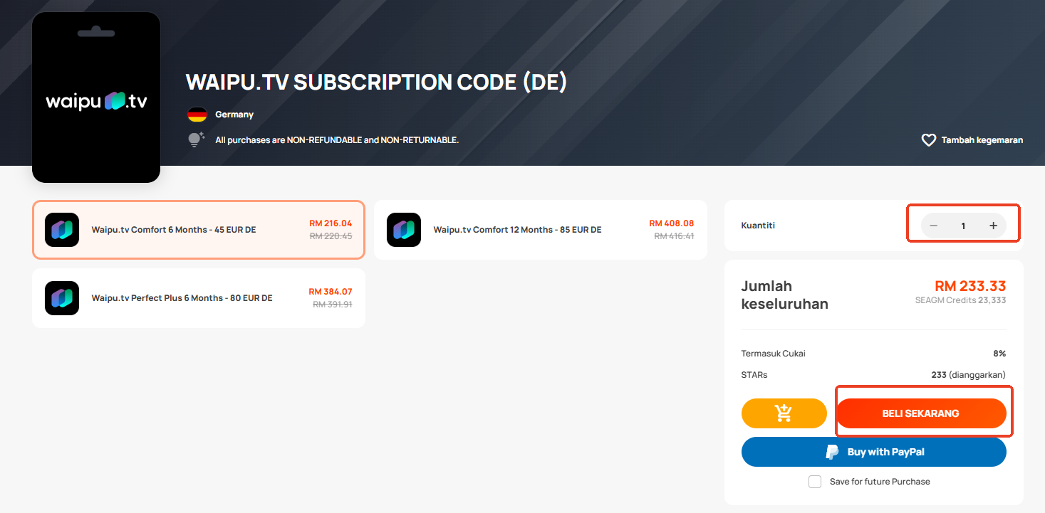Click the add-to-cart icon button
The image size is (1045, 513).
point(784,413)
